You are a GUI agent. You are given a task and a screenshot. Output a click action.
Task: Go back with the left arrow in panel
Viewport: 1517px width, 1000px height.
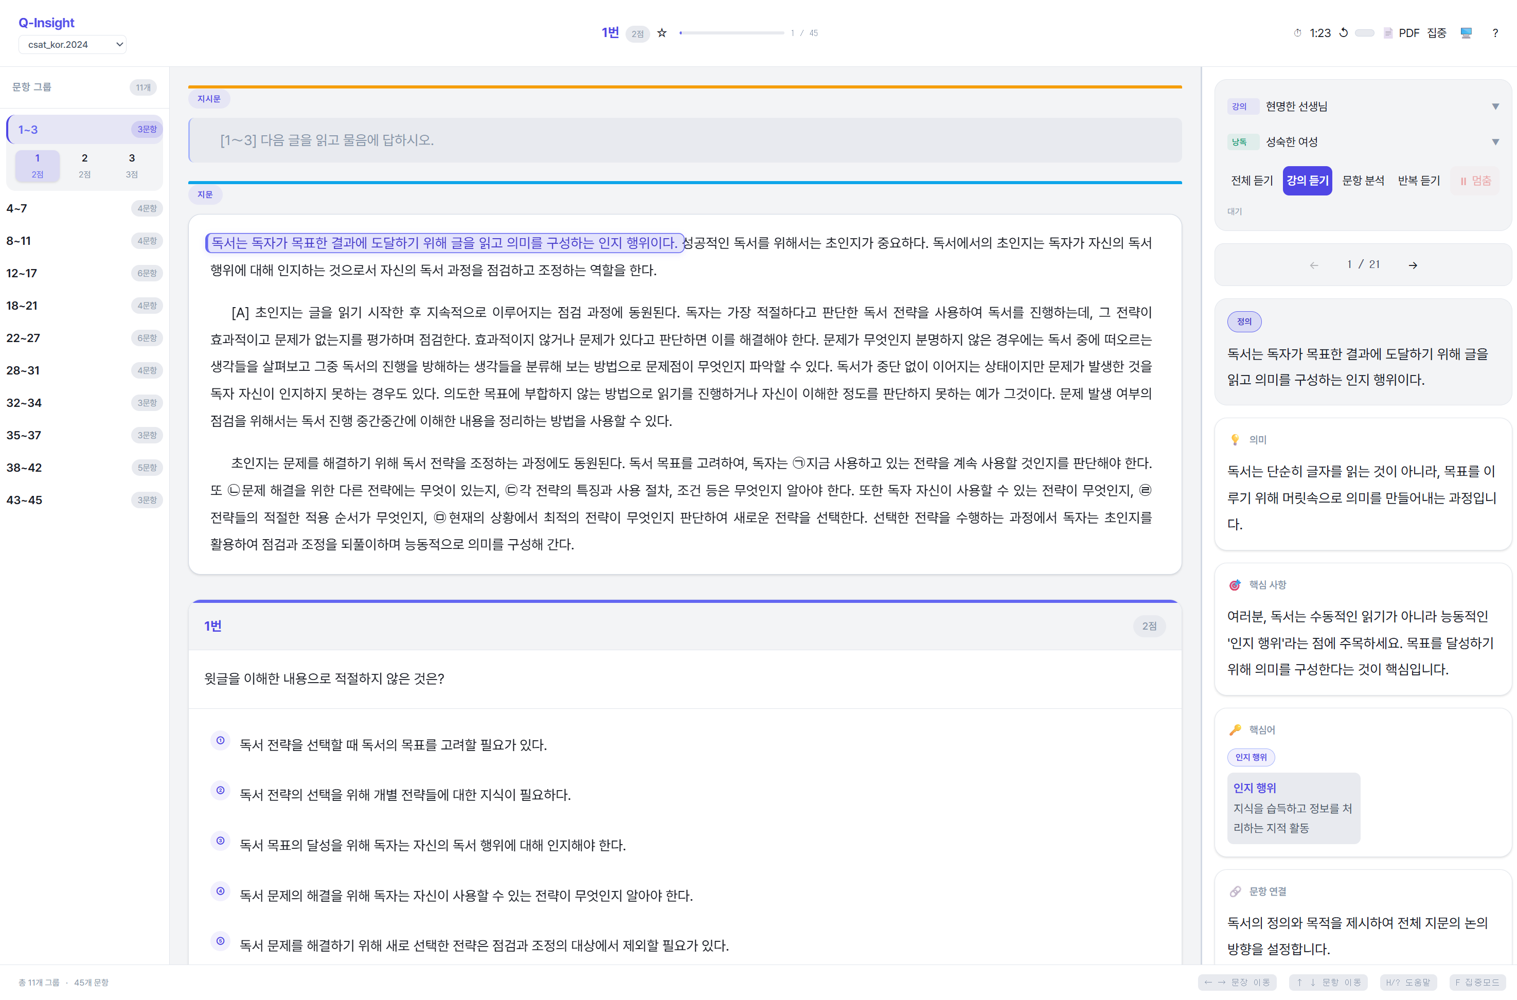point(1314,265)
